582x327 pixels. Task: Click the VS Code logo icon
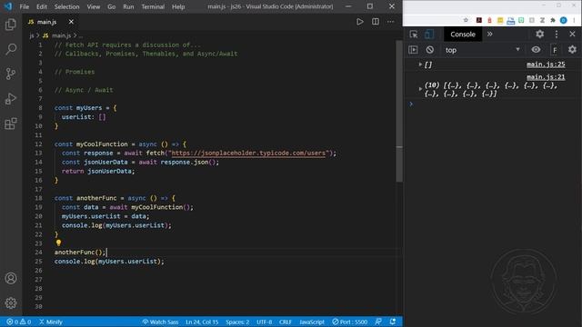(x=8, y=6)
